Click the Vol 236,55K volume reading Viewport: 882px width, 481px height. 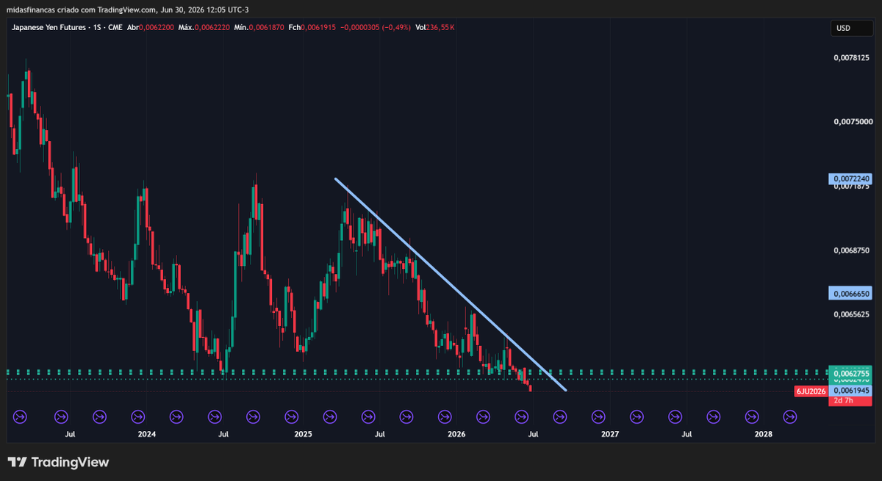tap(435, 27)
